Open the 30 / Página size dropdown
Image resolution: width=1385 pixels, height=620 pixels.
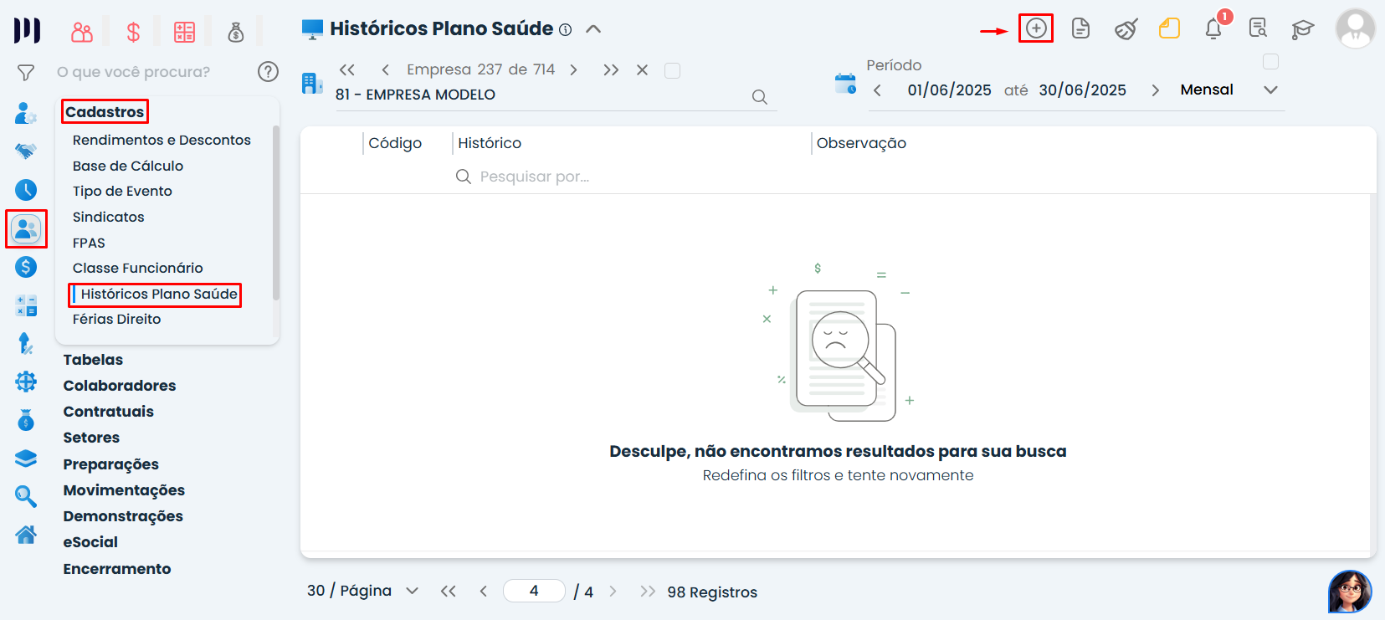[412, 591]
